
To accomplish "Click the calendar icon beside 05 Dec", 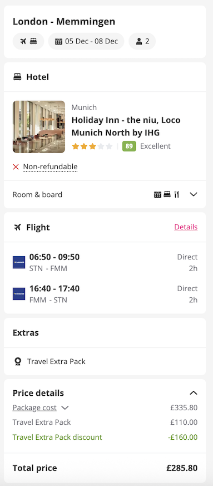I will click(58, 42).
